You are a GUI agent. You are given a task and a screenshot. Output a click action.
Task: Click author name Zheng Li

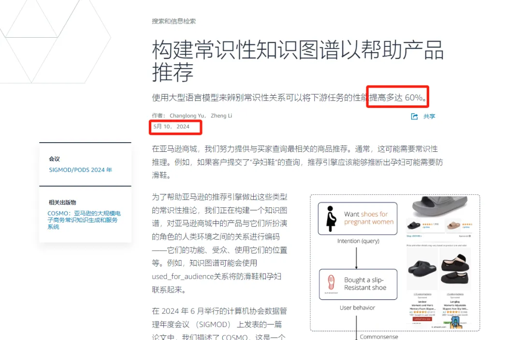(x=221, y=116)
